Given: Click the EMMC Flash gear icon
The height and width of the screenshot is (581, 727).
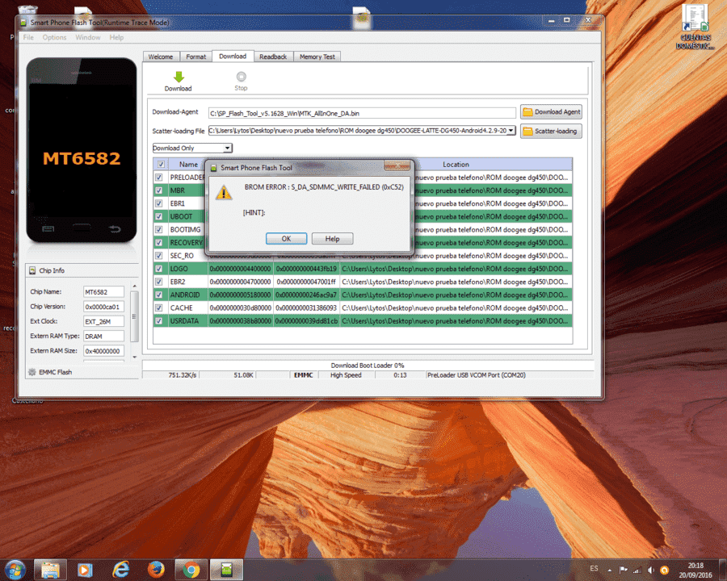Looking at the screenshot, I should click(x=32, y=372).
